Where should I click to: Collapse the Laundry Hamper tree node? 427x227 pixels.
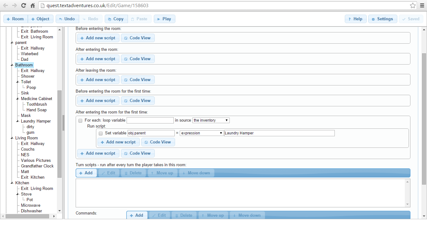click(x=18, y=121)
